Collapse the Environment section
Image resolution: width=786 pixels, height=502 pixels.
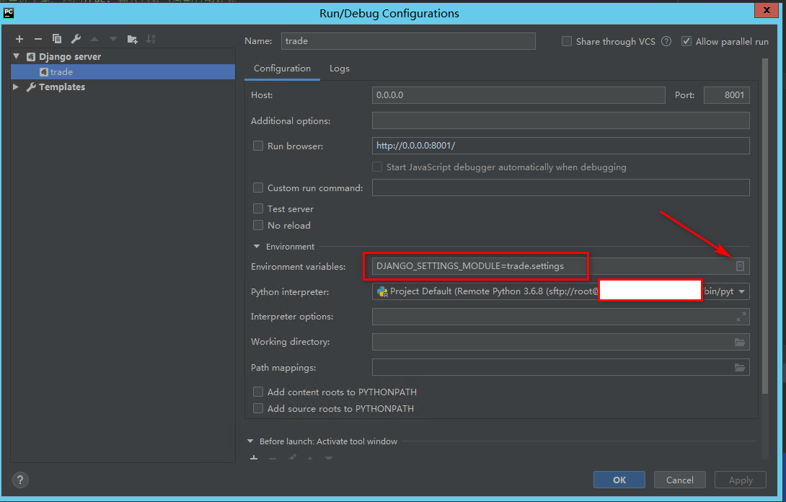(x=256, y=247)
